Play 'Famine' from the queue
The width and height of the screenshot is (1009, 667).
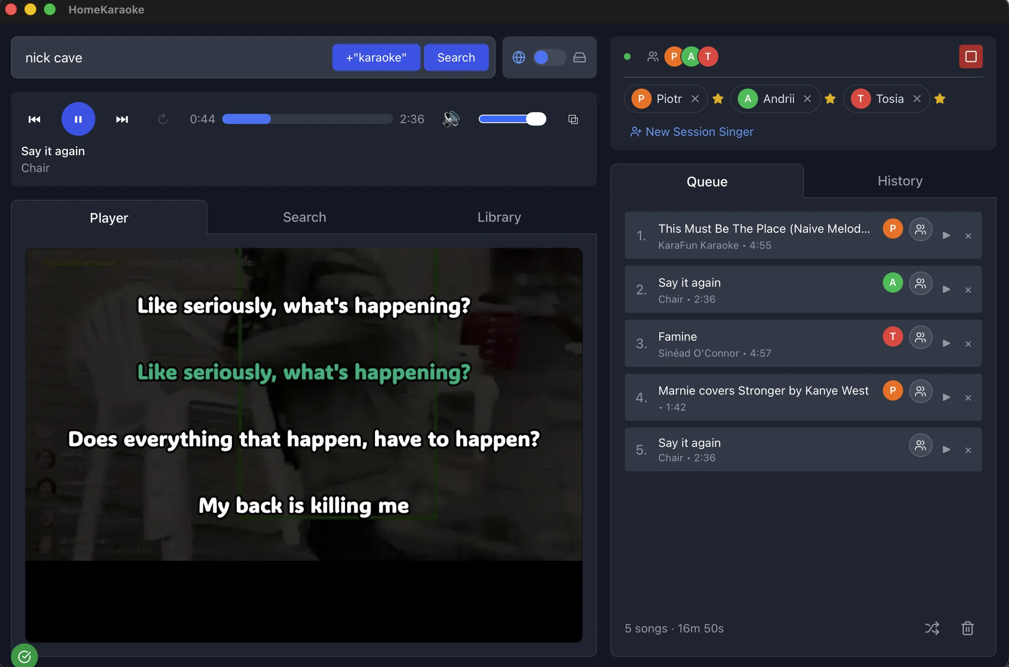coord(946,343)
